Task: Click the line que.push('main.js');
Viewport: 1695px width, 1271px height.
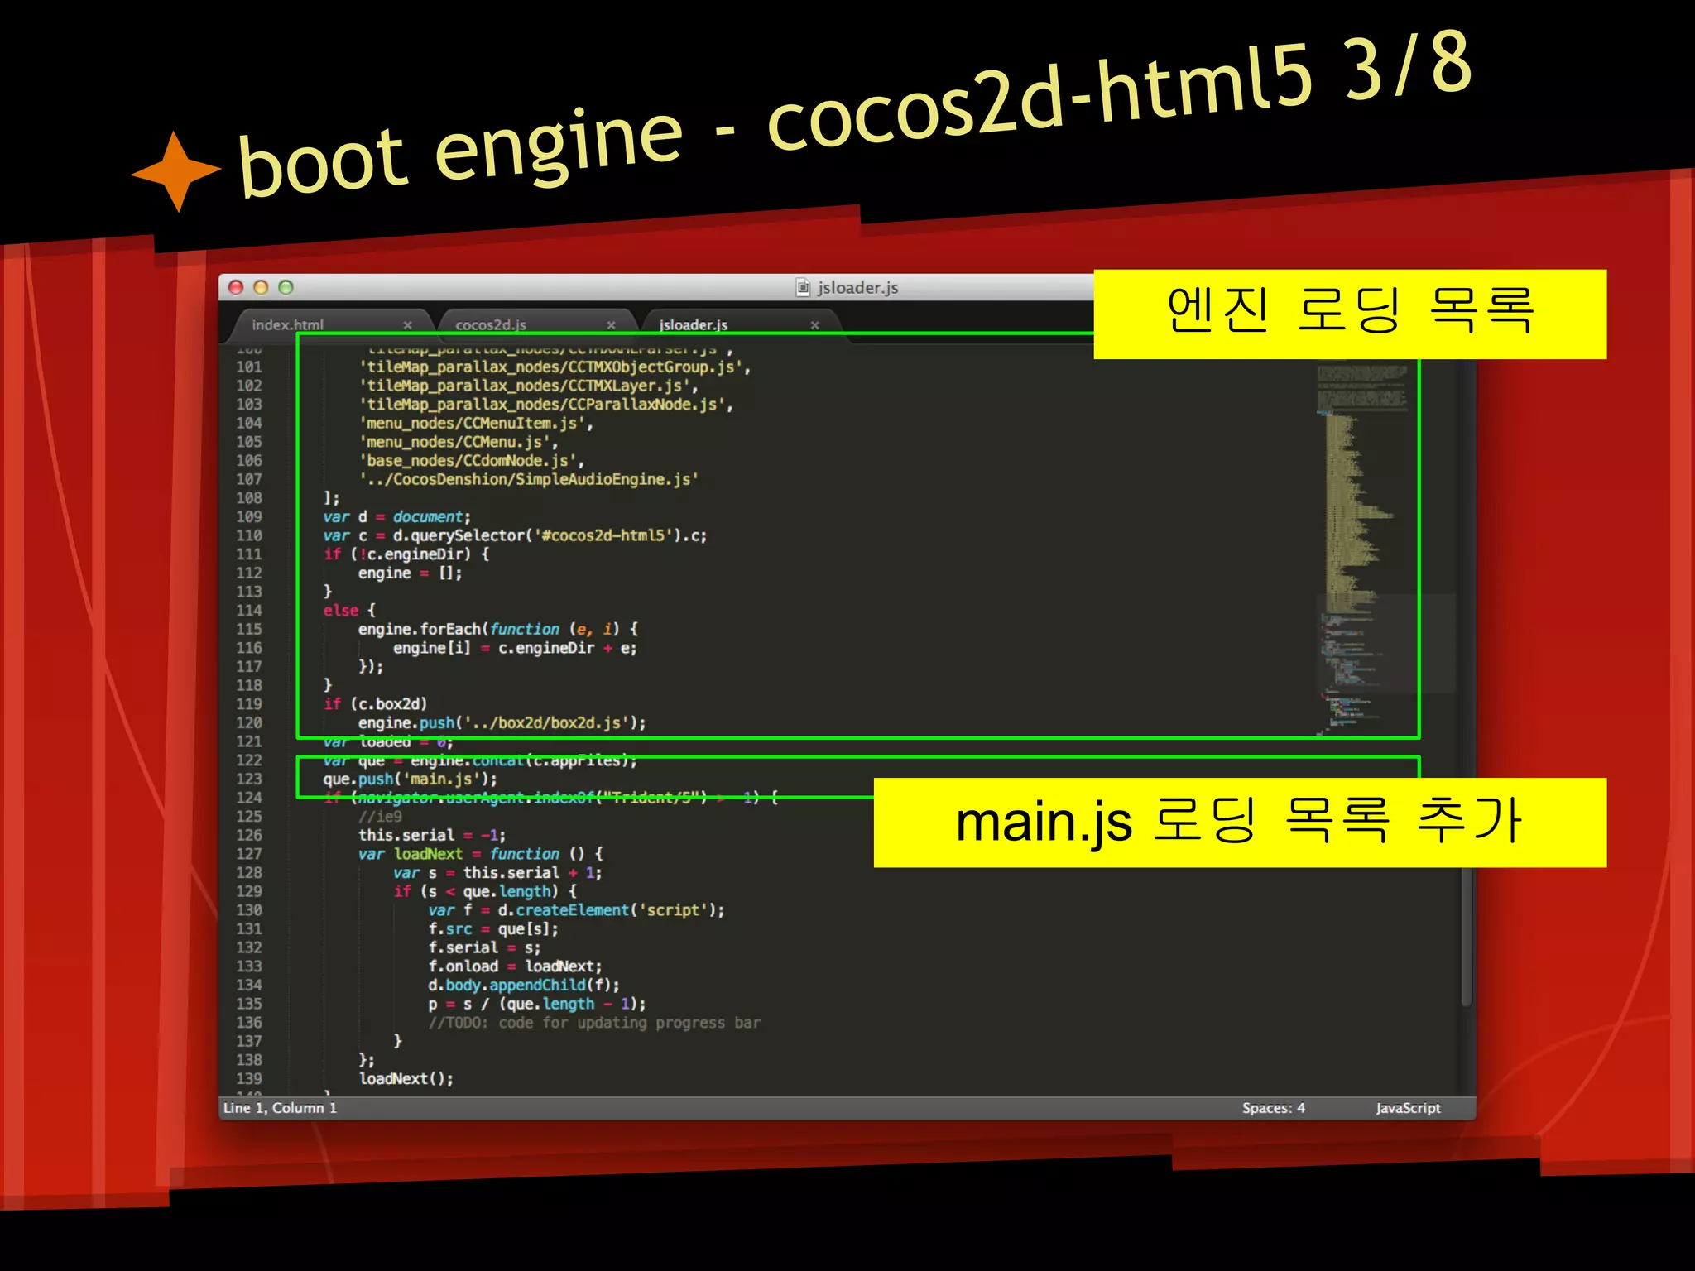Action: [410, 779]
